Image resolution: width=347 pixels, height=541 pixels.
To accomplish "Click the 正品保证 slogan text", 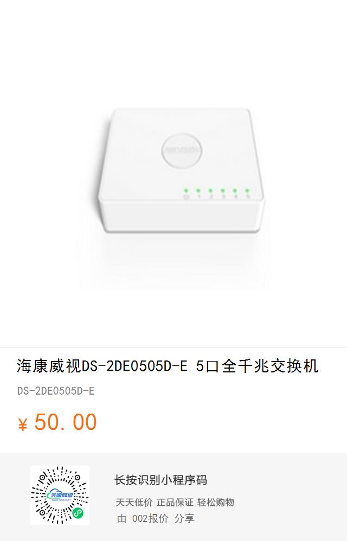I will (x=175, y=503).
